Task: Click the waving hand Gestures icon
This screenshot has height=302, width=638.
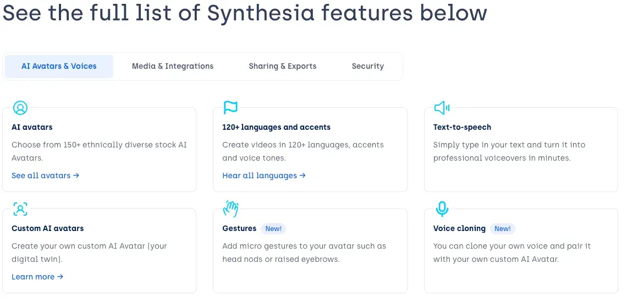Action: 230,209
